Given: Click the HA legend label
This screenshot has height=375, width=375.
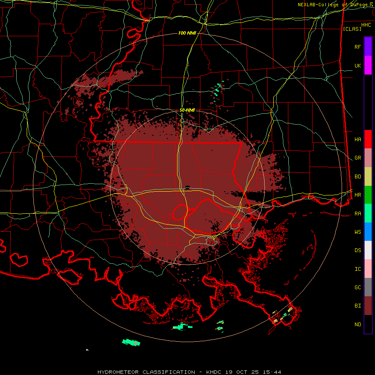Looking at the screenshot, I should click(x=358, y=140).
